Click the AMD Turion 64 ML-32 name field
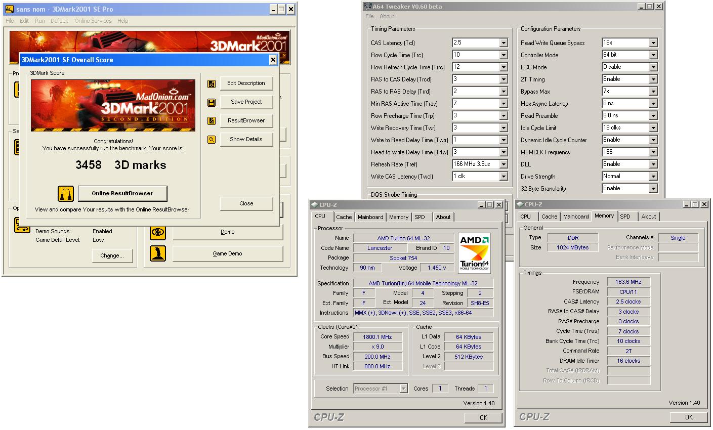Image resolution: width=713 pixels, height=430 pixels. pos(404,238)
